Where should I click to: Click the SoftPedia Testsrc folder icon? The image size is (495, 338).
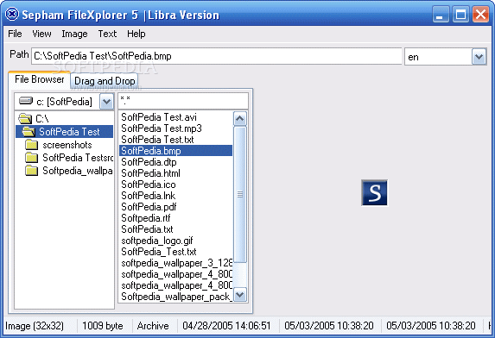[32, 158]
